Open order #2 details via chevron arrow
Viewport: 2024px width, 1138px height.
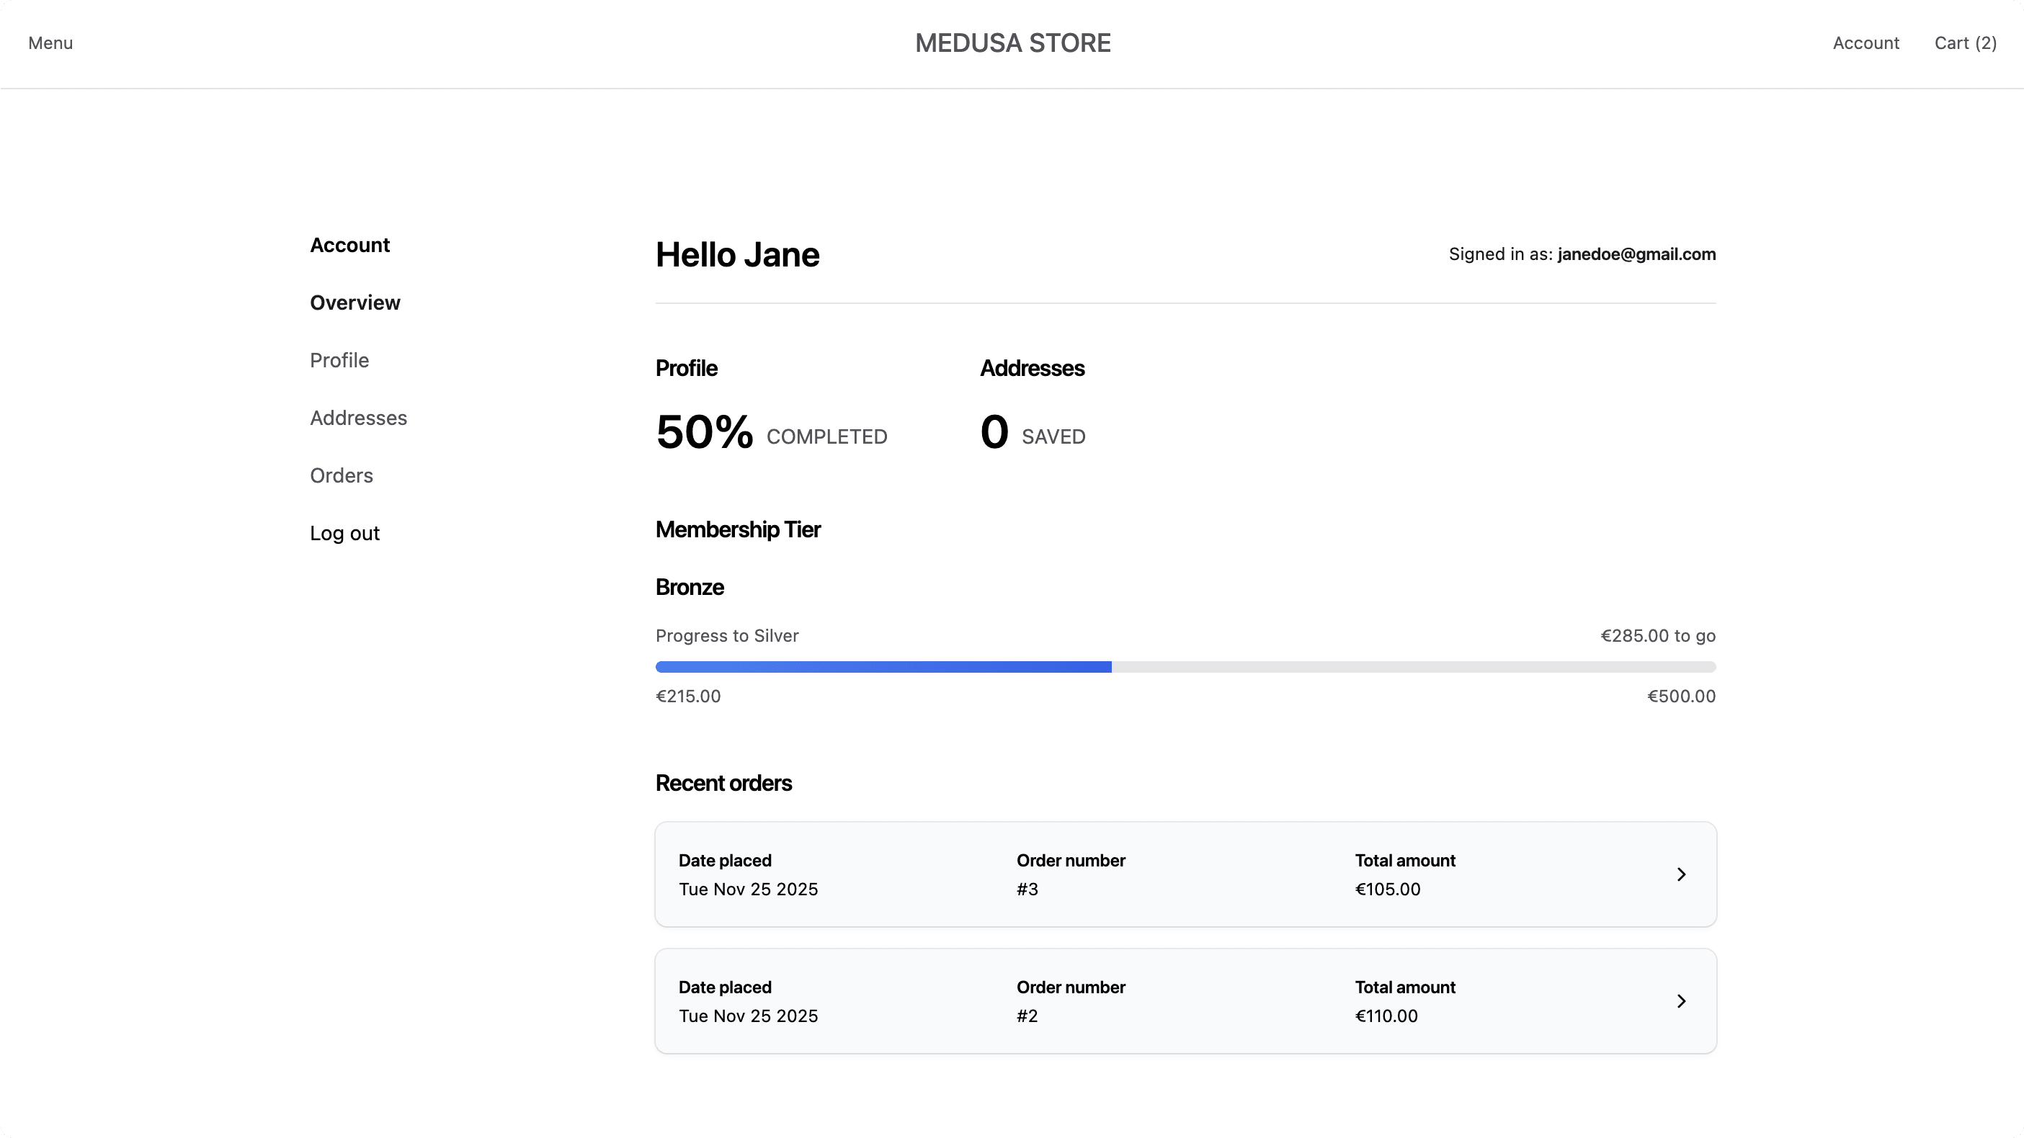pos(1680,1000)
